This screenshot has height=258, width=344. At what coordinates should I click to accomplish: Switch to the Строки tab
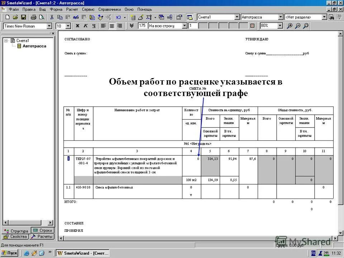pyautogui.click(x=43, y=230)
